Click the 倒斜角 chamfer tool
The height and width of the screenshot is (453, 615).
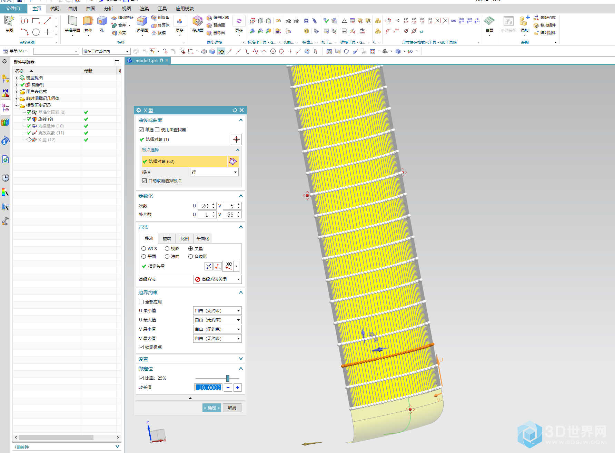click(x=160, y=18)
